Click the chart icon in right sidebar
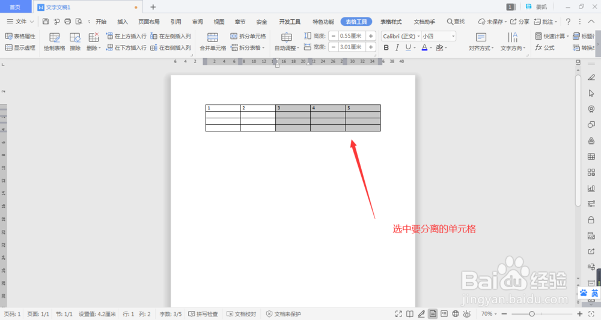The height and width of the screenshot is (320, 601). coord(591,188)
